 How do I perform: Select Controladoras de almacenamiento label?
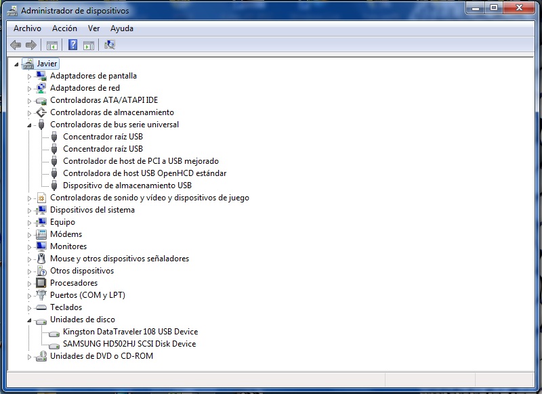click(112, 112)
